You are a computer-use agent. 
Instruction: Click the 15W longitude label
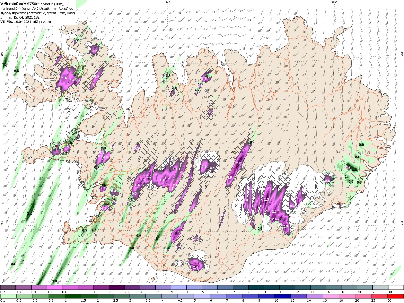tap(334, 2)
